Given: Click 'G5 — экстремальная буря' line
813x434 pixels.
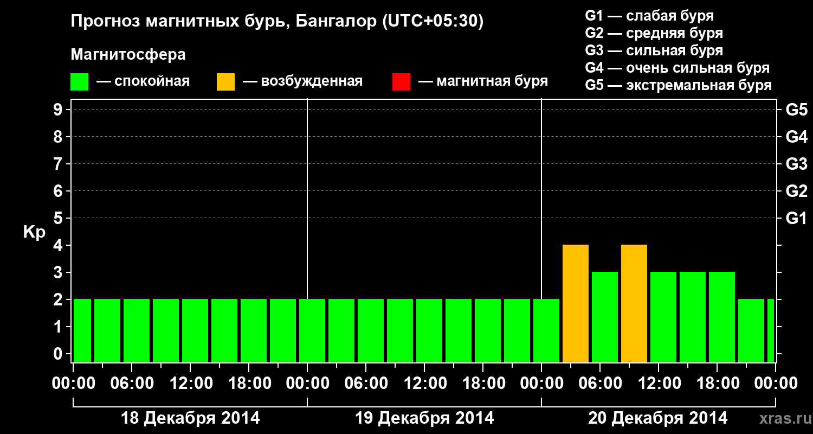Looking at the screenshot, I should click(679, 85).
